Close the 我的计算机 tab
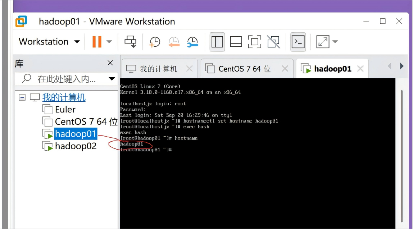Viewport: 413px width, 229px height. click(x=189, y=69)
